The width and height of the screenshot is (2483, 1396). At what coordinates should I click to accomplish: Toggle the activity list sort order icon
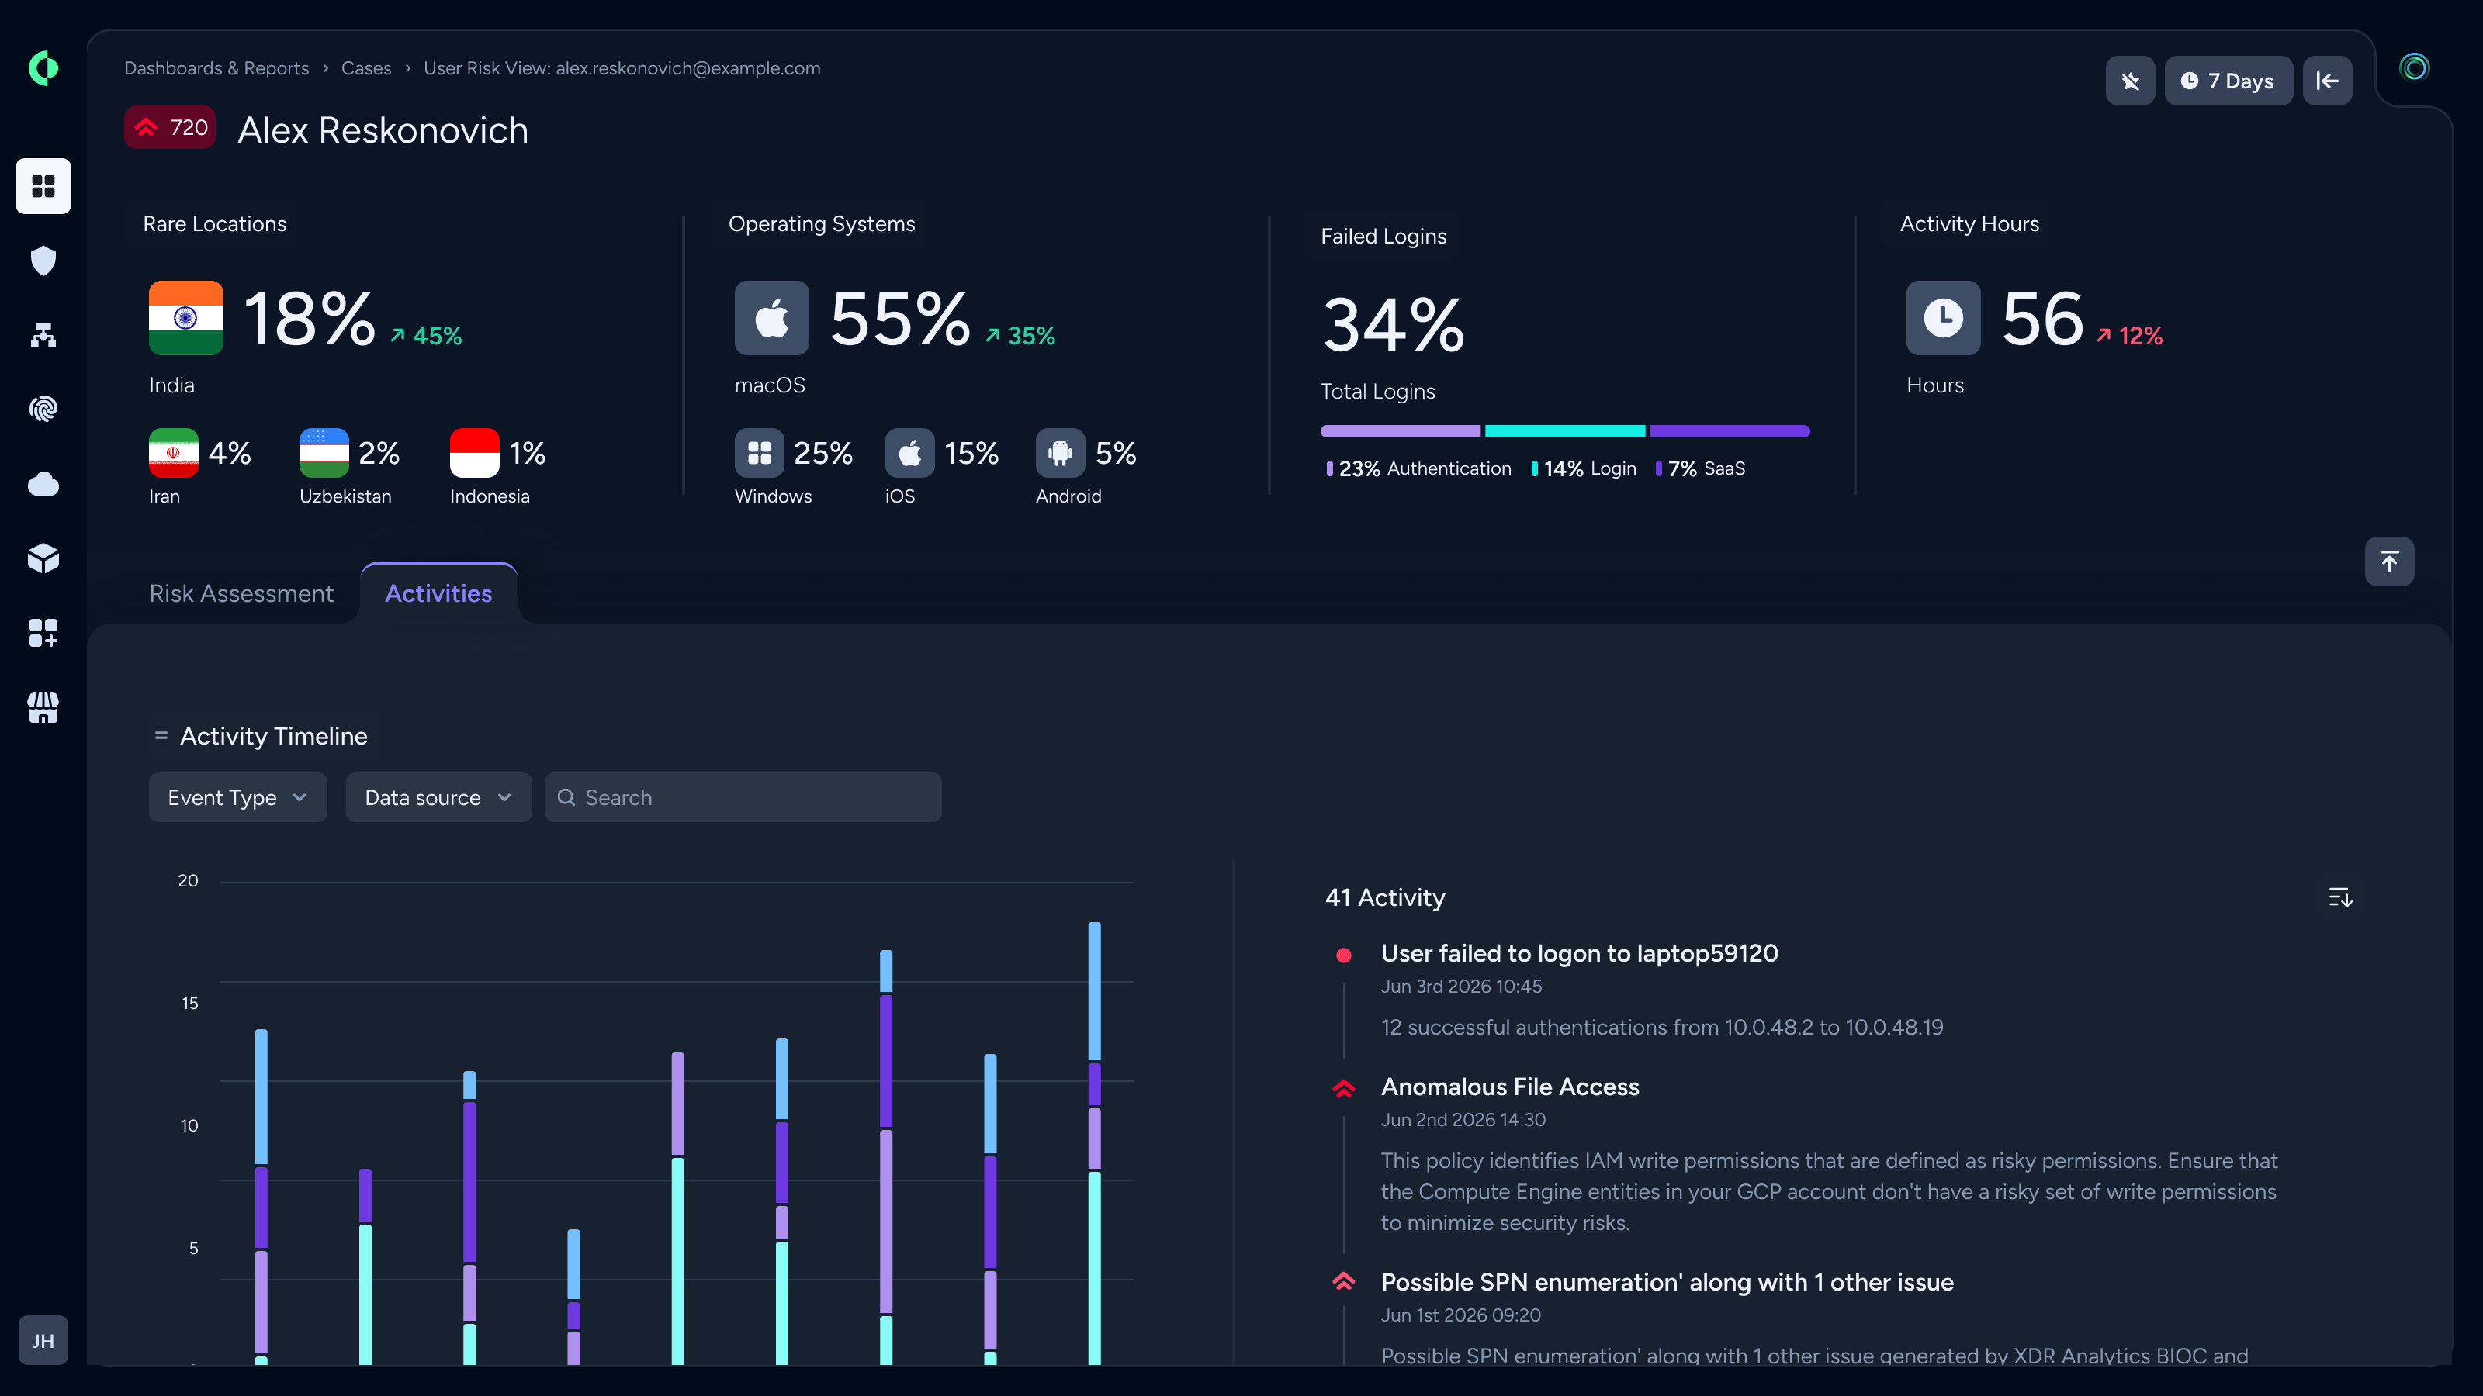point(2340,897)
